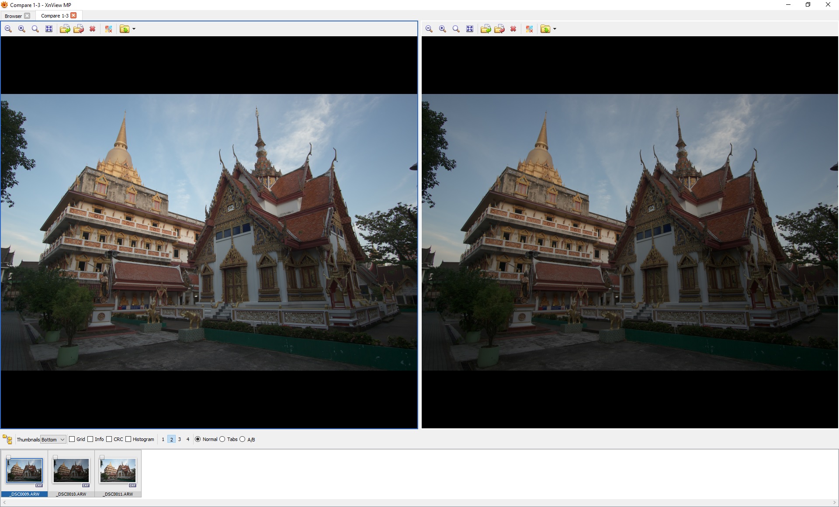
Task: Set compare view count to 3
Action: pyautogui.click(x=180, y=439)
